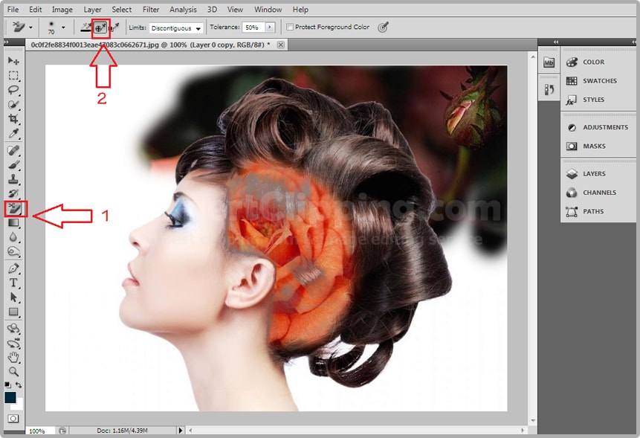Open the Limits Discontiguous dropdown
The height and width of the screenshot is (438, 640).
[176, 28]
